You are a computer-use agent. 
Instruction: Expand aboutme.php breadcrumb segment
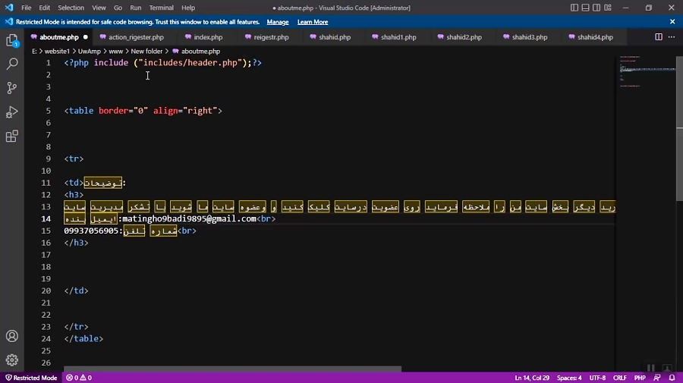pos(196,52)
